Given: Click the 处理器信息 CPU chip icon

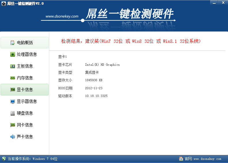Looking at the screenshot, I should [x=13, y=55].
